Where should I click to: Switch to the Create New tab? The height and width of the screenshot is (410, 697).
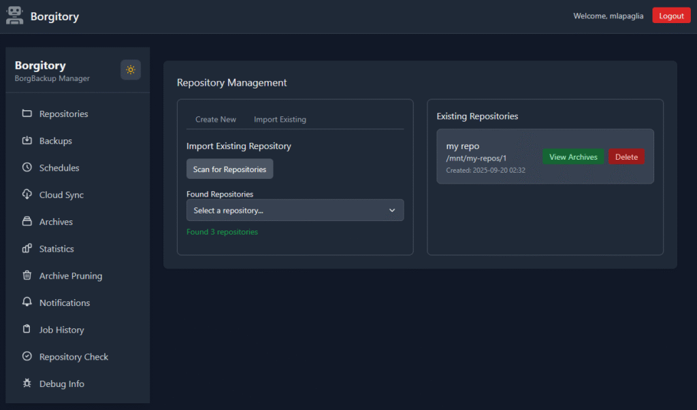click(x=215, y=119)
